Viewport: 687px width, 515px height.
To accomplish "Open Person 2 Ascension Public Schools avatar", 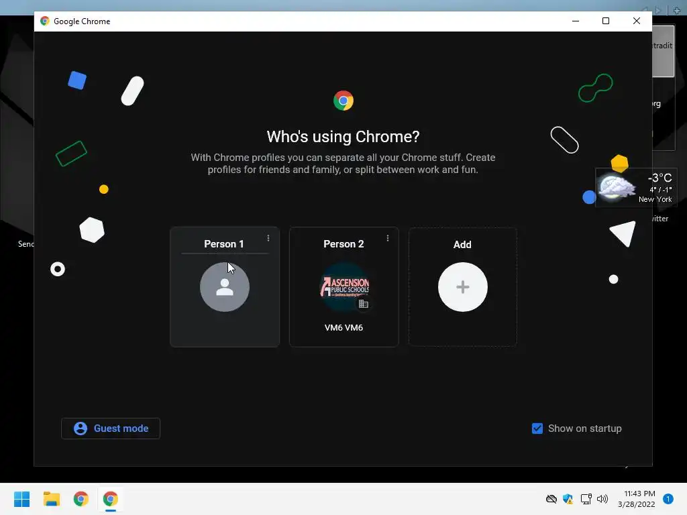I will [344, 287].
